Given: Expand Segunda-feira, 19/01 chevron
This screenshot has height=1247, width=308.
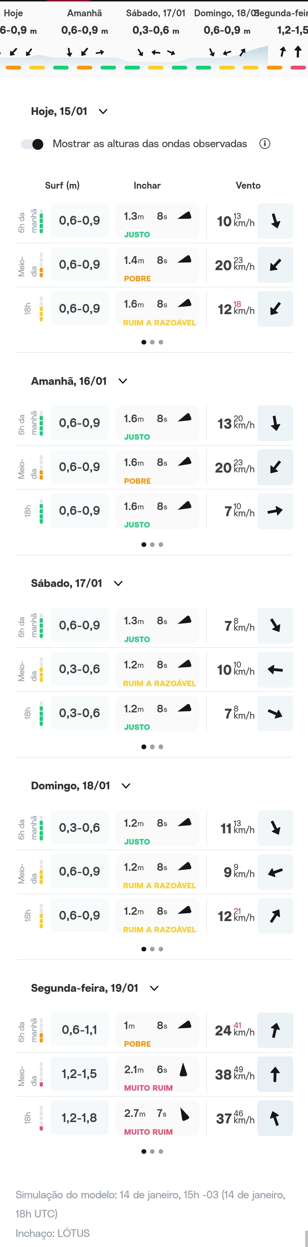Looking at the screenshot, I should (x=154, y=988).
